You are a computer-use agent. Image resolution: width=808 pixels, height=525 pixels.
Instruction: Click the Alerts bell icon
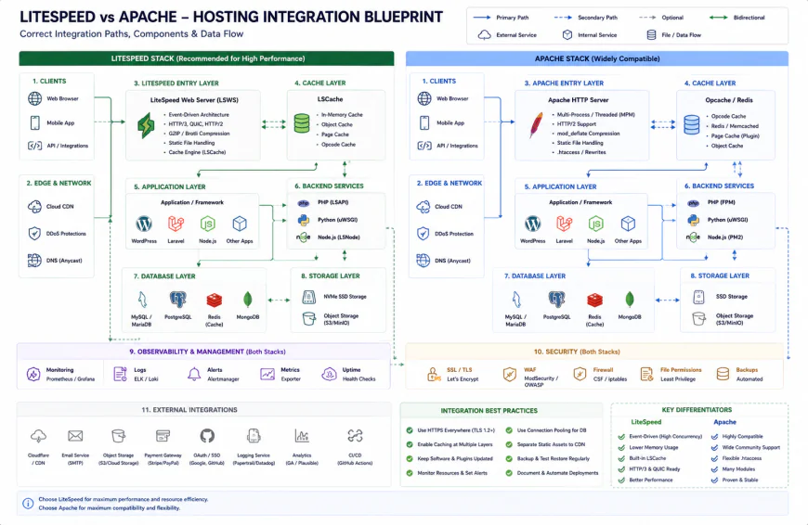coord(194,374)
